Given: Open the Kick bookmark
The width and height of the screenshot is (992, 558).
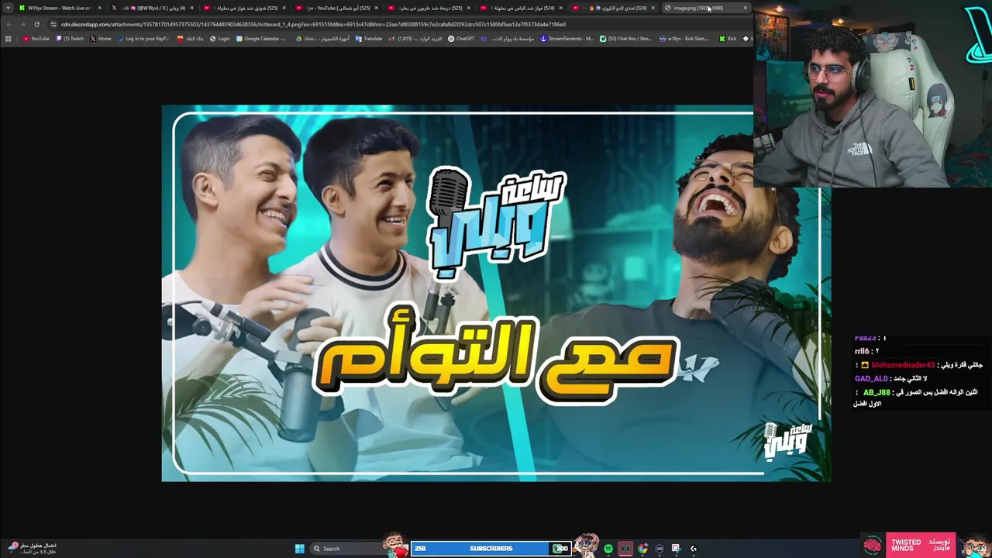Looking at the screenshot, I should [x=728, y=38].
